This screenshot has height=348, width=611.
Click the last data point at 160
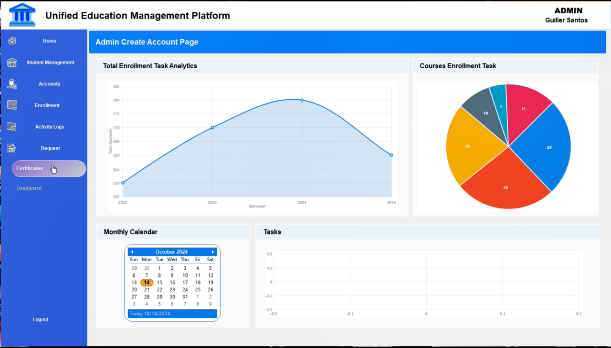pos(391,155)
